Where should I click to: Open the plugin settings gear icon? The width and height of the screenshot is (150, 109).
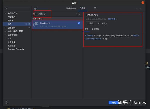point(95,8)
